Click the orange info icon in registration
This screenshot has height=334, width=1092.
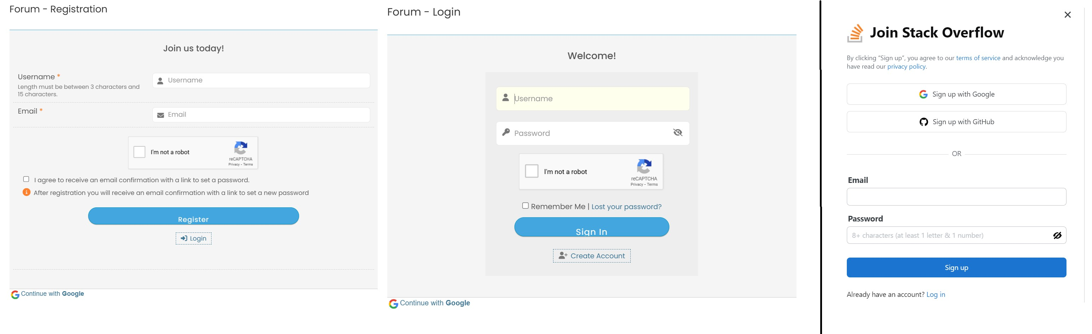pyautogui.click(x=26, y=192)
